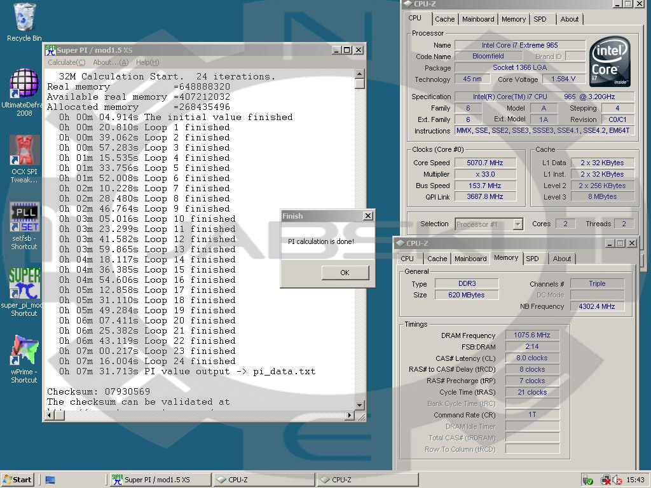The height and width of the screenshot is (488, 651).
Task: Maximize the Super PI window
Action: (x=346, y=50)
